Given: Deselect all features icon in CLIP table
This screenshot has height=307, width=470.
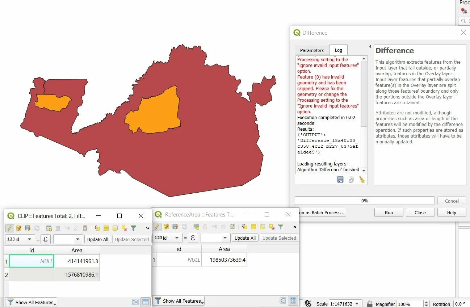Looking at the screenshot, I should 124,228.
